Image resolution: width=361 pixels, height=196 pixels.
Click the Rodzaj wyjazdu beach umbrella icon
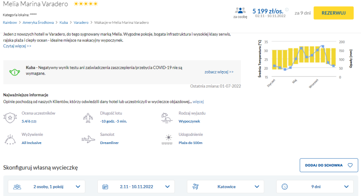point(167,118)
